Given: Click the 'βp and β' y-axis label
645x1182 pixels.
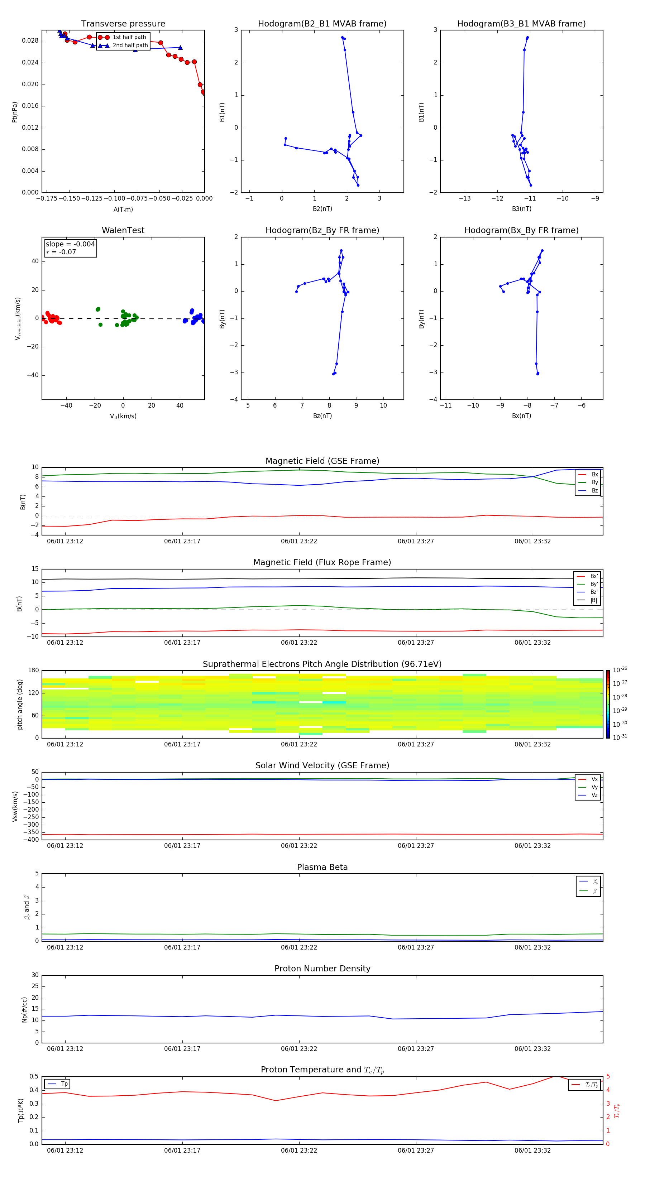Looking at the screenshot, I should coord(27,908).
